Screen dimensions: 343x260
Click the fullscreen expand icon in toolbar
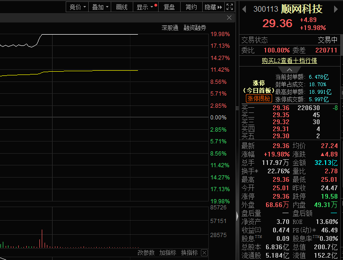coord(229,7)
